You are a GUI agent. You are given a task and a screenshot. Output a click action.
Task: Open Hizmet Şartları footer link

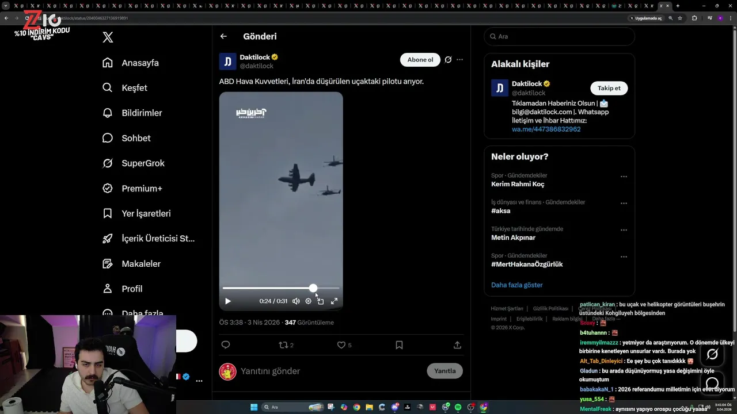point(507,309)
